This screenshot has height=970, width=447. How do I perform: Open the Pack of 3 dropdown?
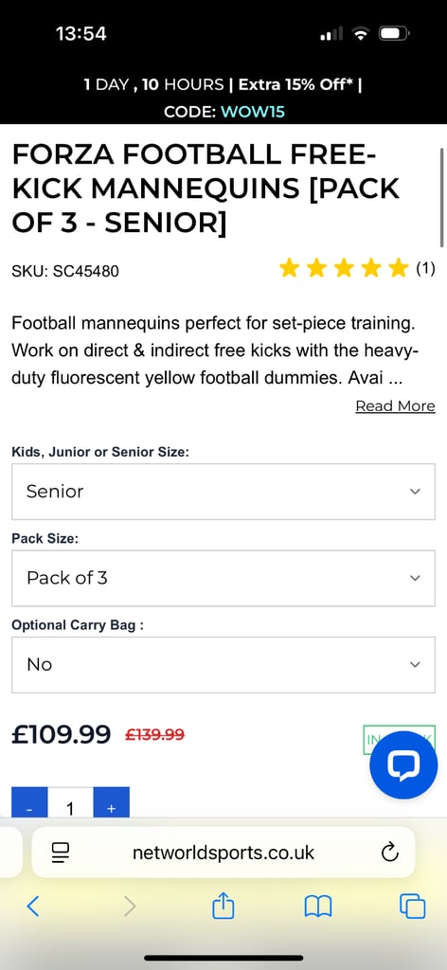223,579
